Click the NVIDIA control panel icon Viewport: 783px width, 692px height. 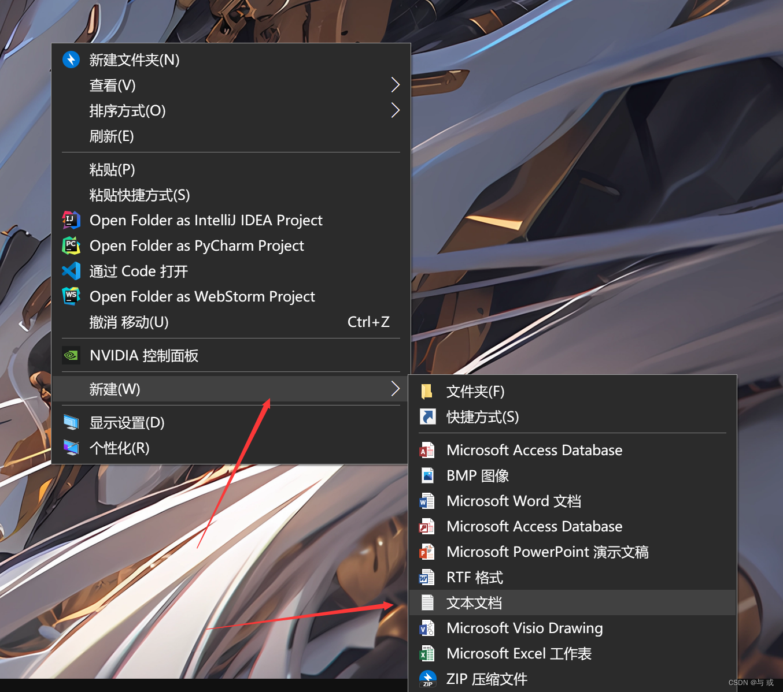(x=71, y=355)
